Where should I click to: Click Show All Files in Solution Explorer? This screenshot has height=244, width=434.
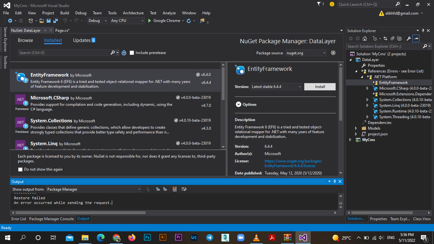tap(399, 38)
